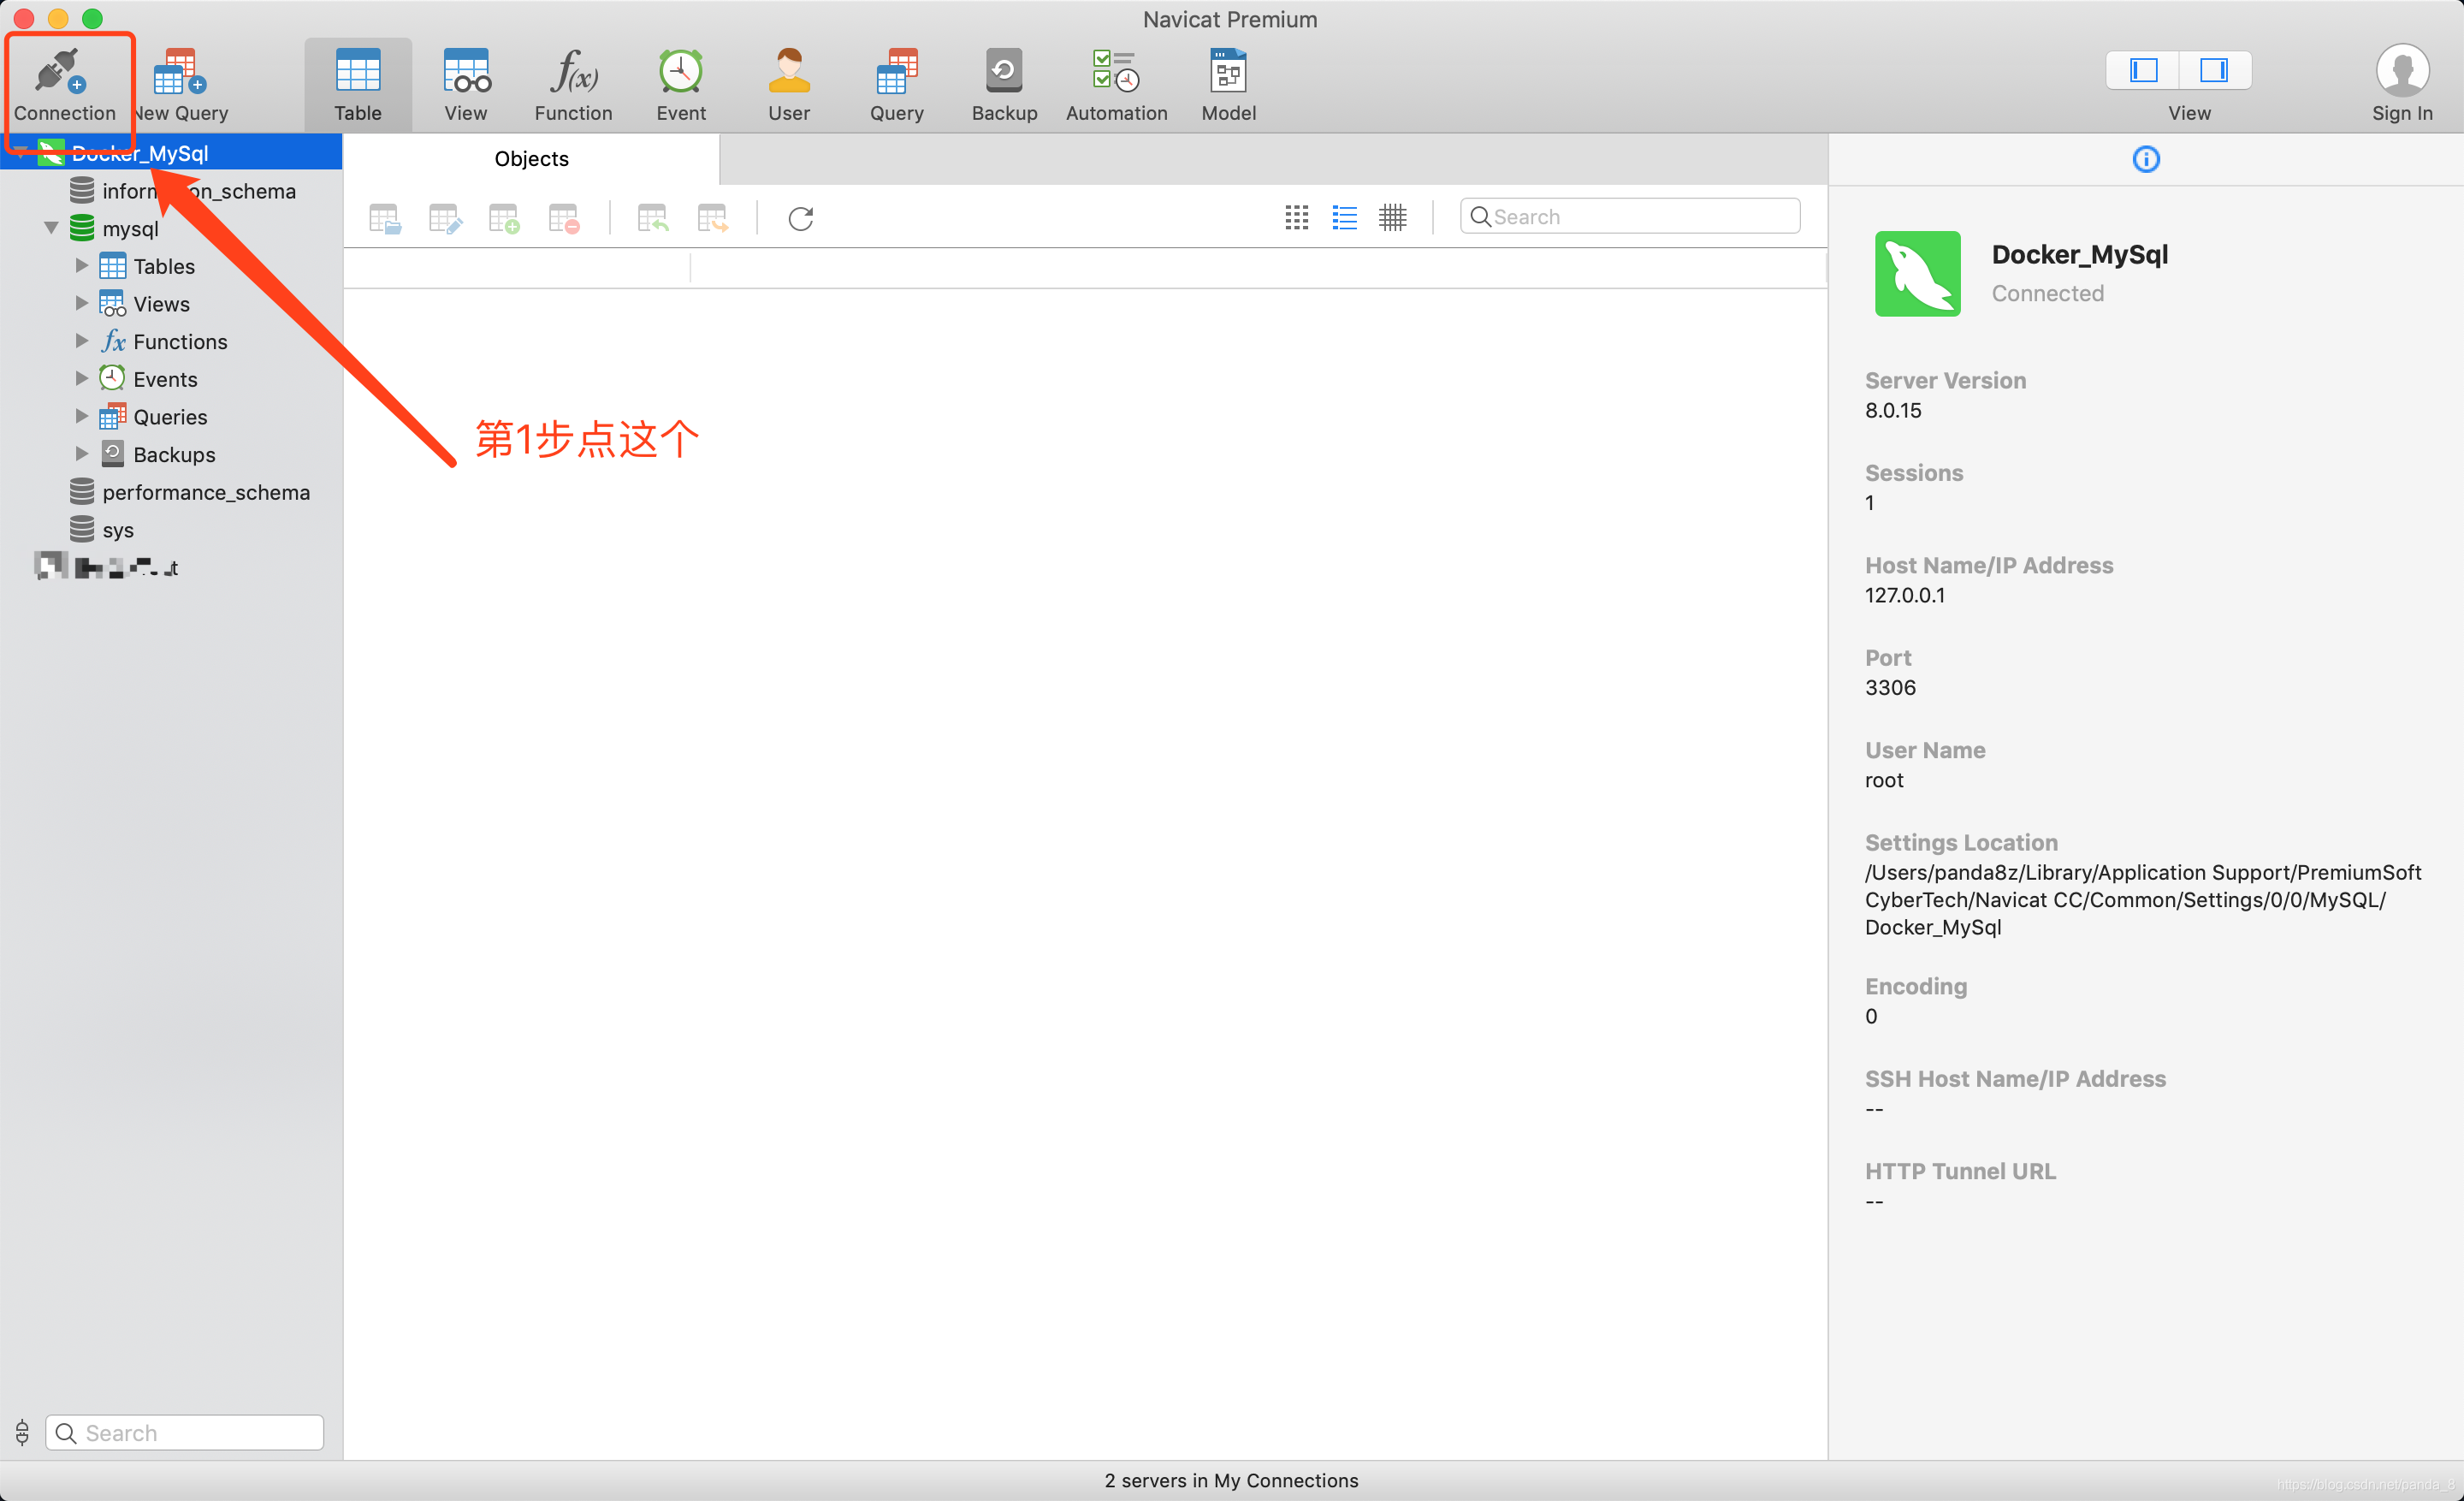Expand the Tables node
The height and width of the screenshot is (1501, 2464).
coord(82,266)
